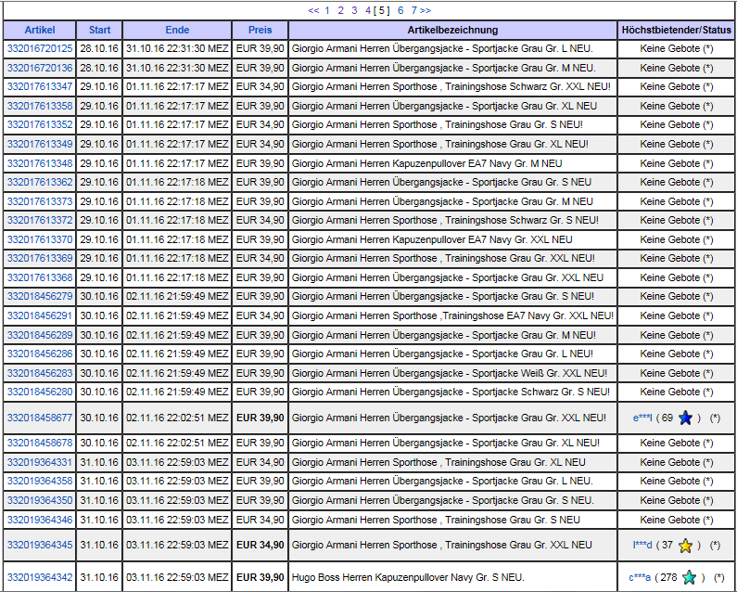Open article 332016720136
This screenshot has width=737, height=592.
[40, 68]
